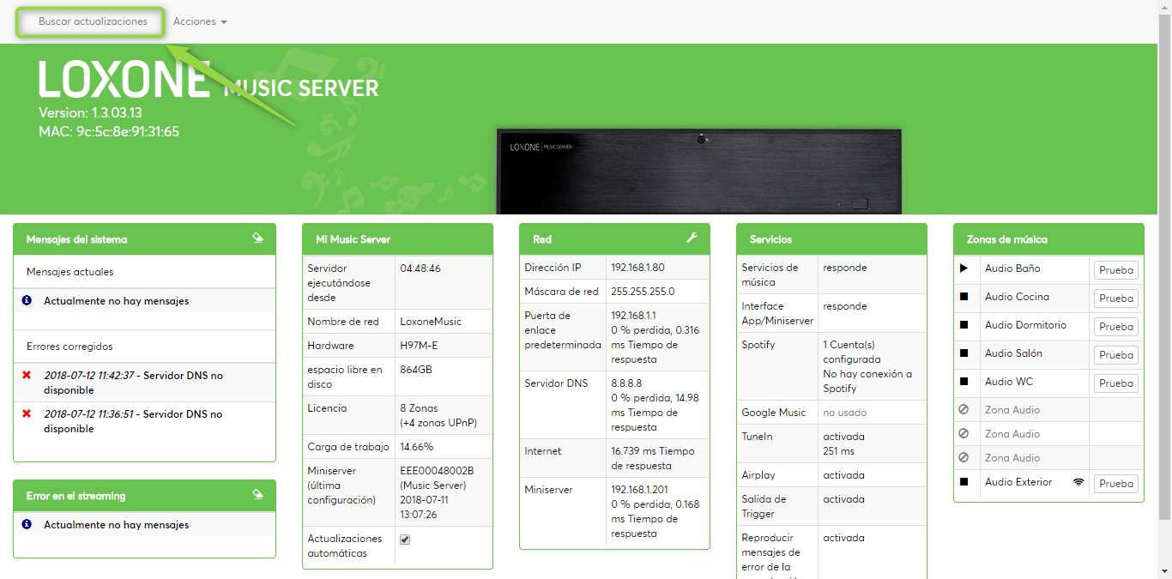Click the play icon beside Audio Baño

click(x=964, y=268)
